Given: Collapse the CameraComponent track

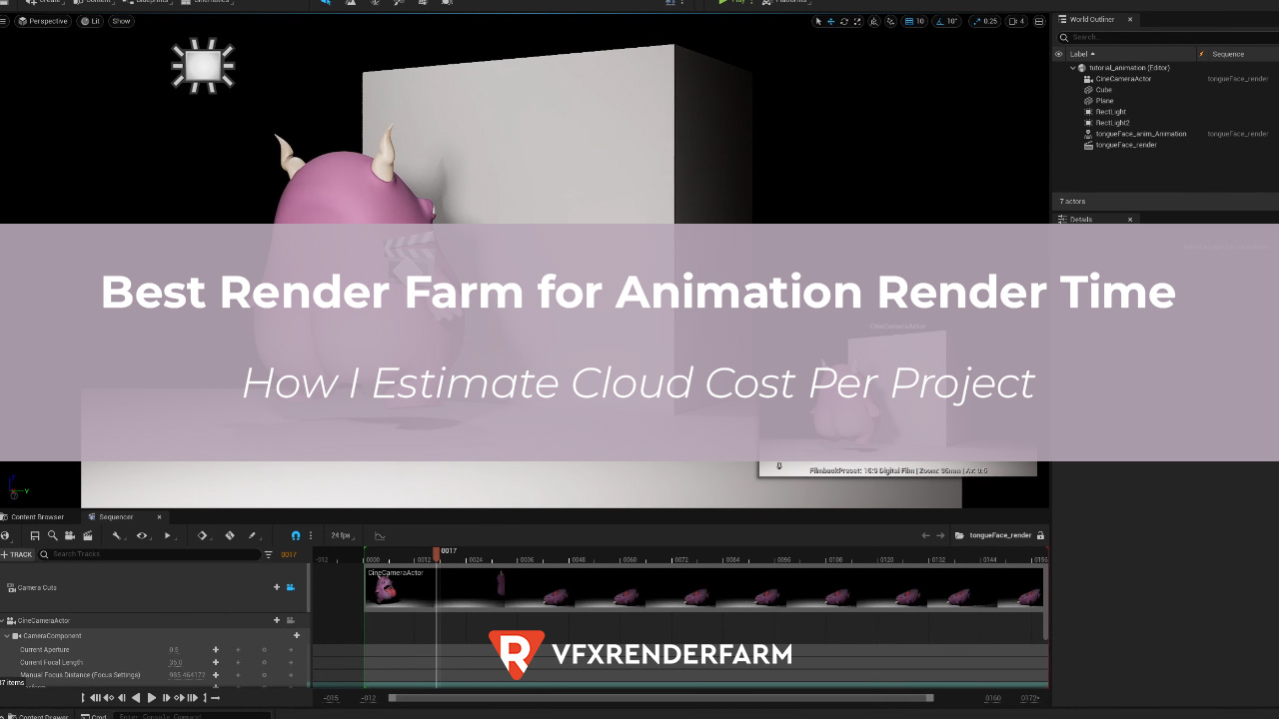Looking at the screenshot, I should point(7,635).
